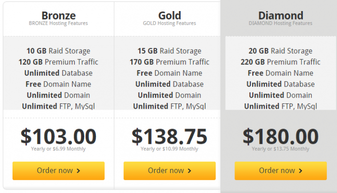The image size is (337, 193).
Task: Click the 'GOLD Hosting Features' subtitle
Action: [169, 23]
